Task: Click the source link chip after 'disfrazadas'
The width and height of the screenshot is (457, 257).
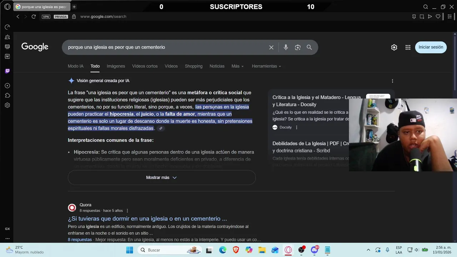Action: [161, 128]
